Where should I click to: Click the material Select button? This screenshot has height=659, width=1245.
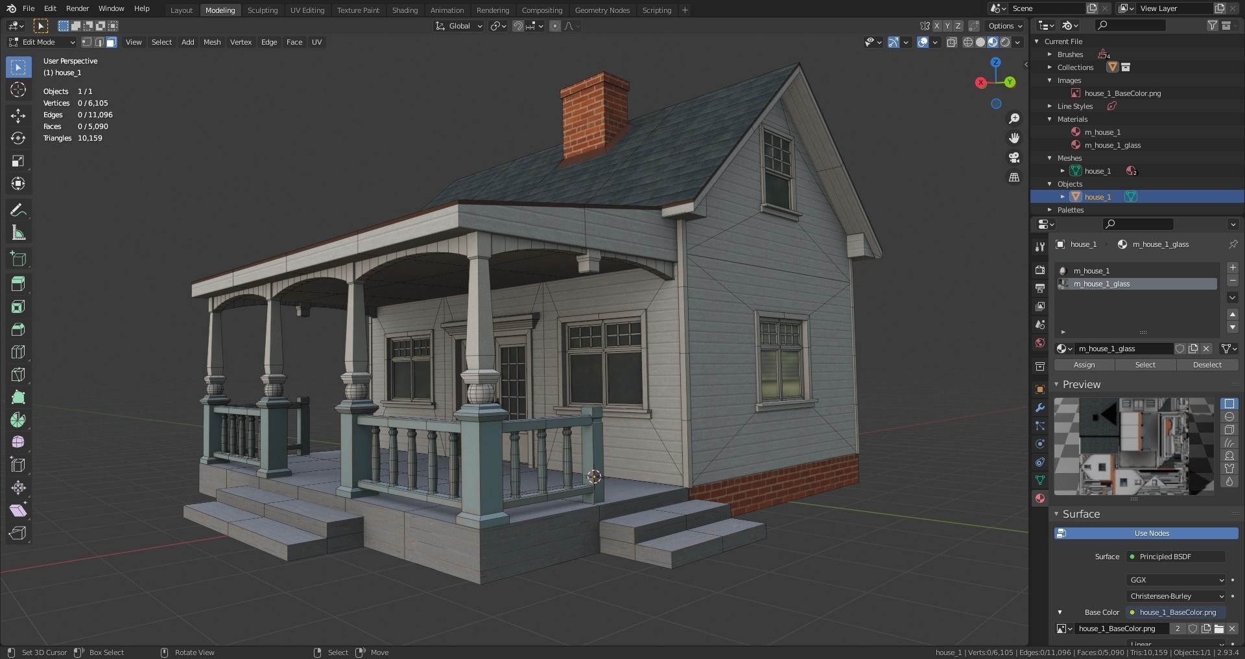(1145, 365)
